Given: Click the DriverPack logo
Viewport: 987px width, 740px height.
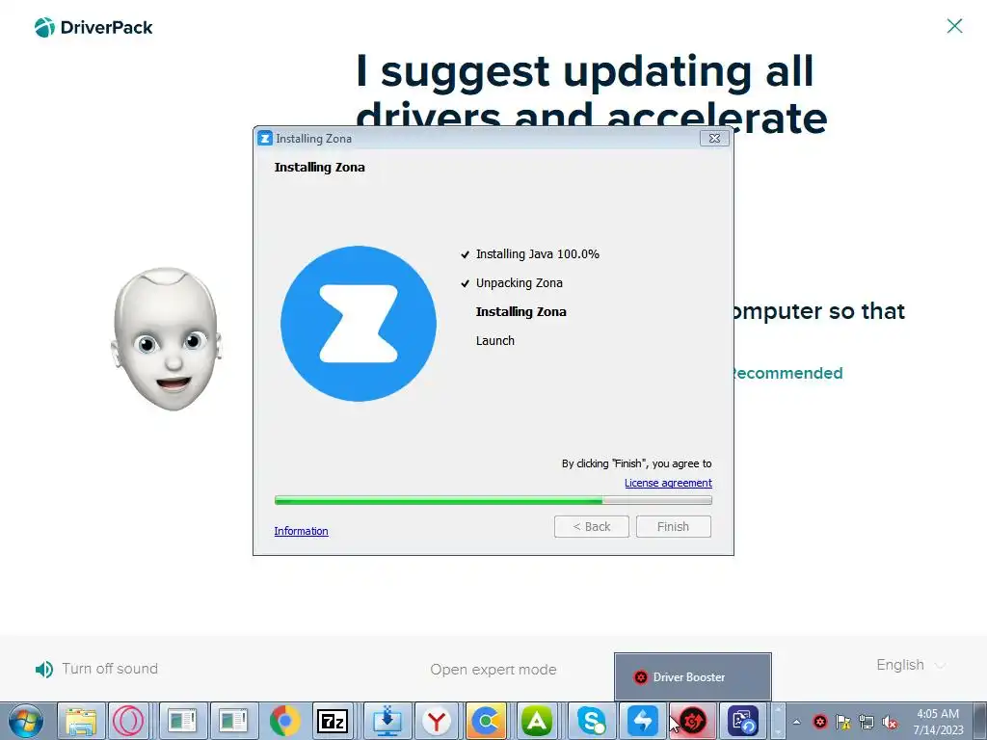Looking at the screenshot, I should pos(93,28).
